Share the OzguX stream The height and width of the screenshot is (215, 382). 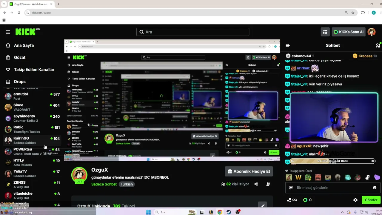click(256, 184)
